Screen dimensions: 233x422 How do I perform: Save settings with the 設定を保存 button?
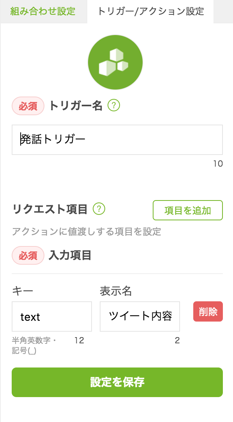click(x=116, y=382)
